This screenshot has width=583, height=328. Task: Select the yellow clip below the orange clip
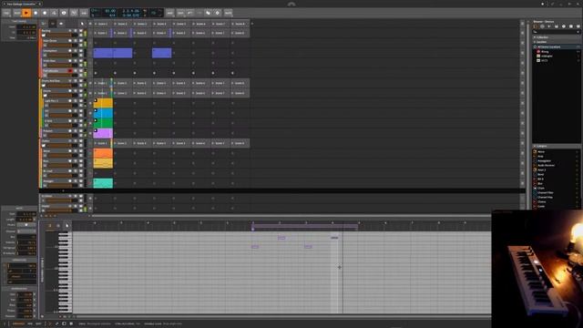103,163
